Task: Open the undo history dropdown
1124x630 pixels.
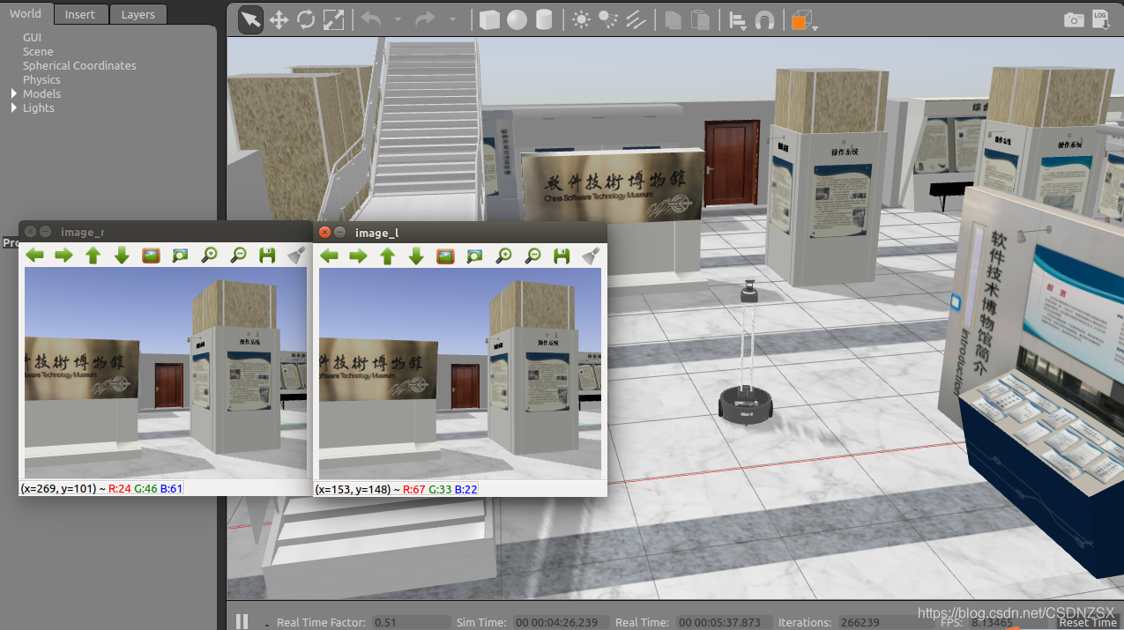Action: [398, 19]
